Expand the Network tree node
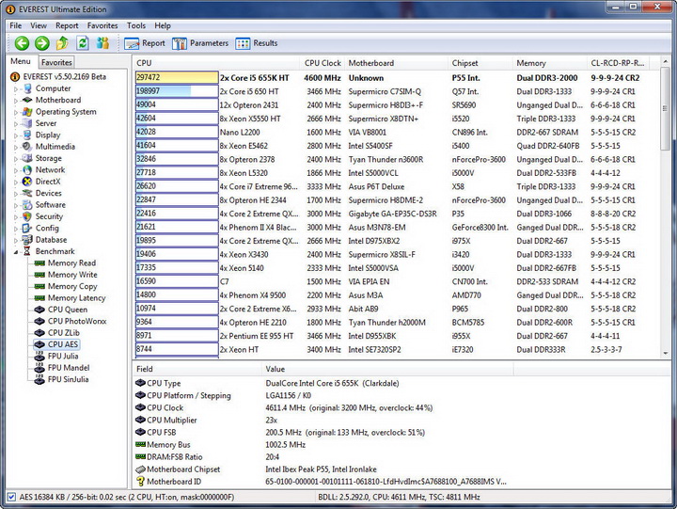 pyautogui.click(x=16, y=170)
